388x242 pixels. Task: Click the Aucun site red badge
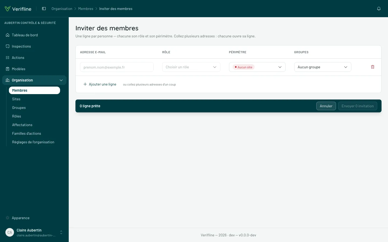click(244, 67)
